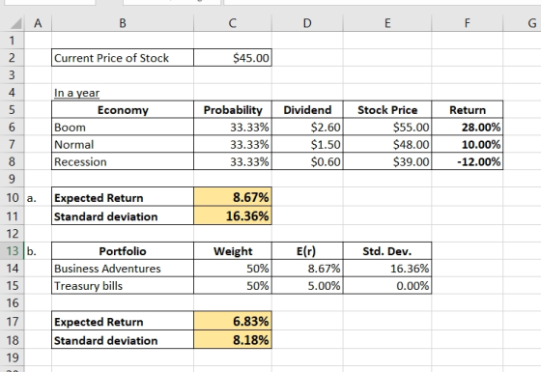541x372 pixels.
Task: Click Standard deviation label in row 18
Action: click(x=123, y=340)
